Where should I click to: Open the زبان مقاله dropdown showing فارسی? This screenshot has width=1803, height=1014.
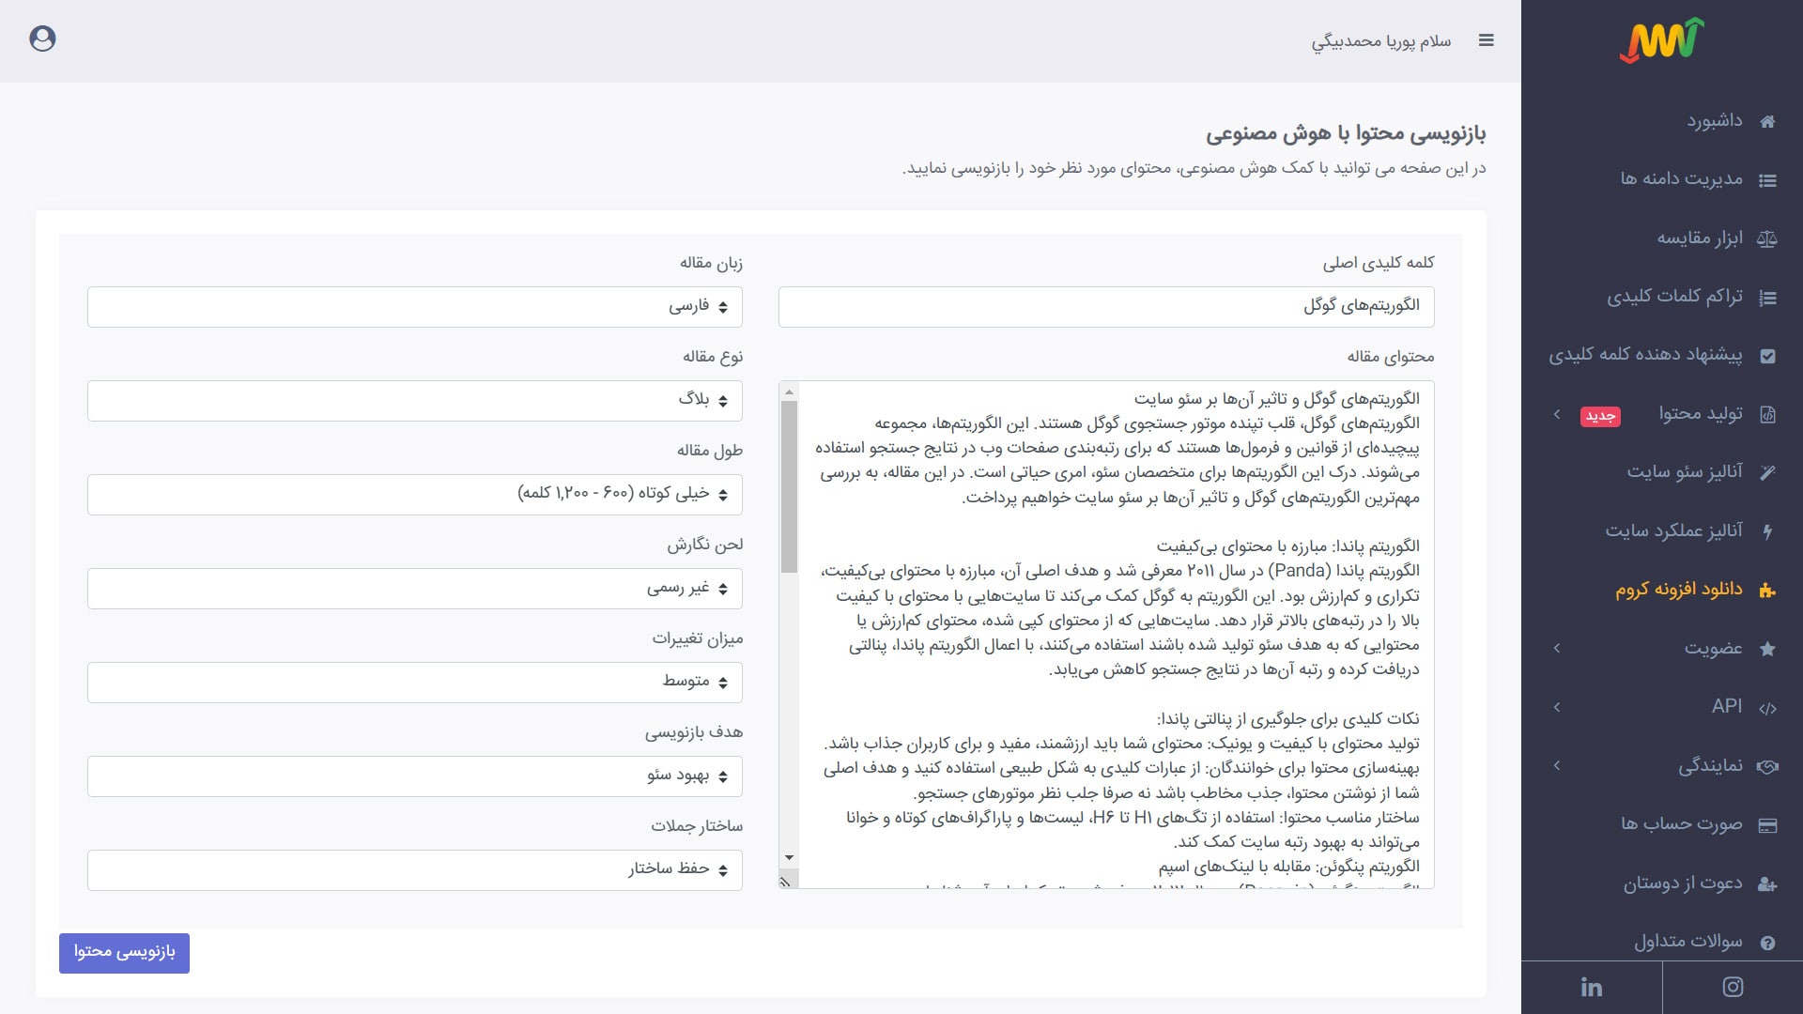click(x=415, y=307)
